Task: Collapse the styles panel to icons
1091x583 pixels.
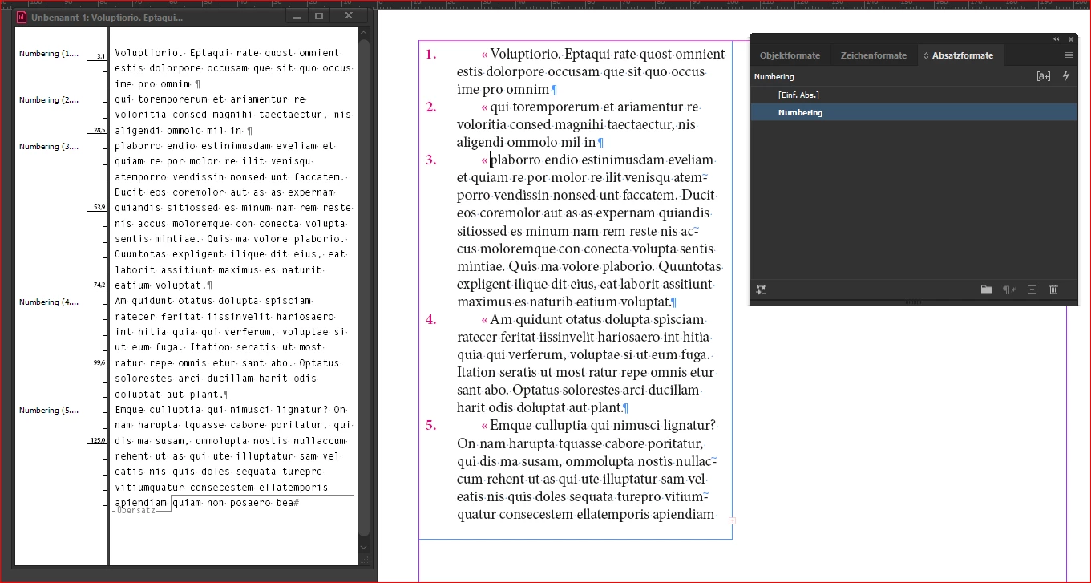Action: click(x=1056, y=38)
